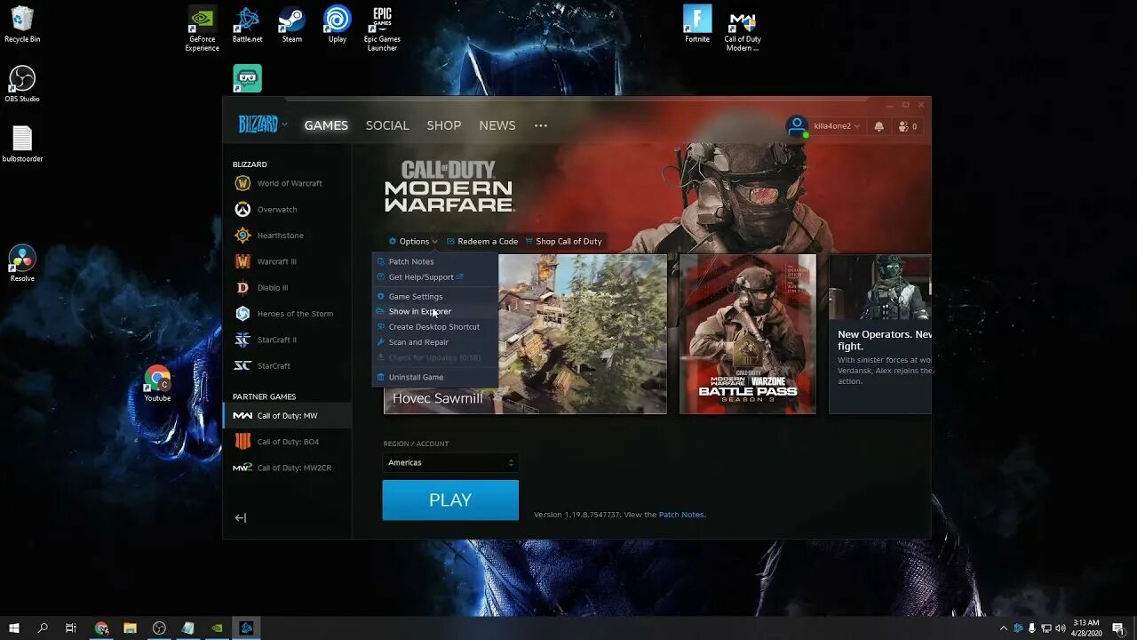Open the friends list icon

pos(907,126)
